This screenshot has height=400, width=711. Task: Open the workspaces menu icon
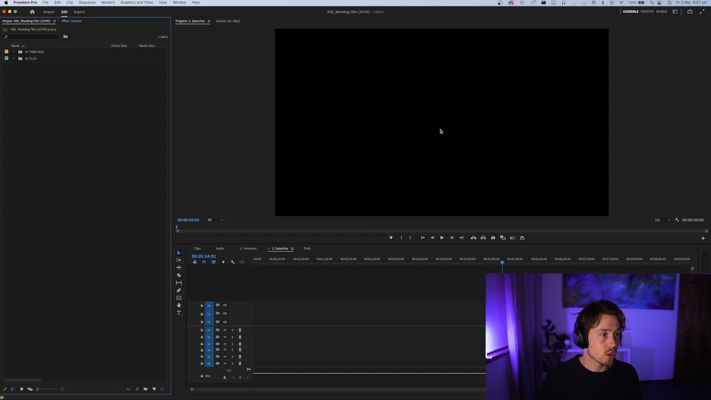(675, 11)
